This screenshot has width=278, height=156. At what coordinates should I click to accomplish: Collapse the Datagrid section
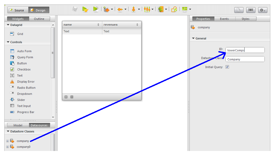coord(8,25)
